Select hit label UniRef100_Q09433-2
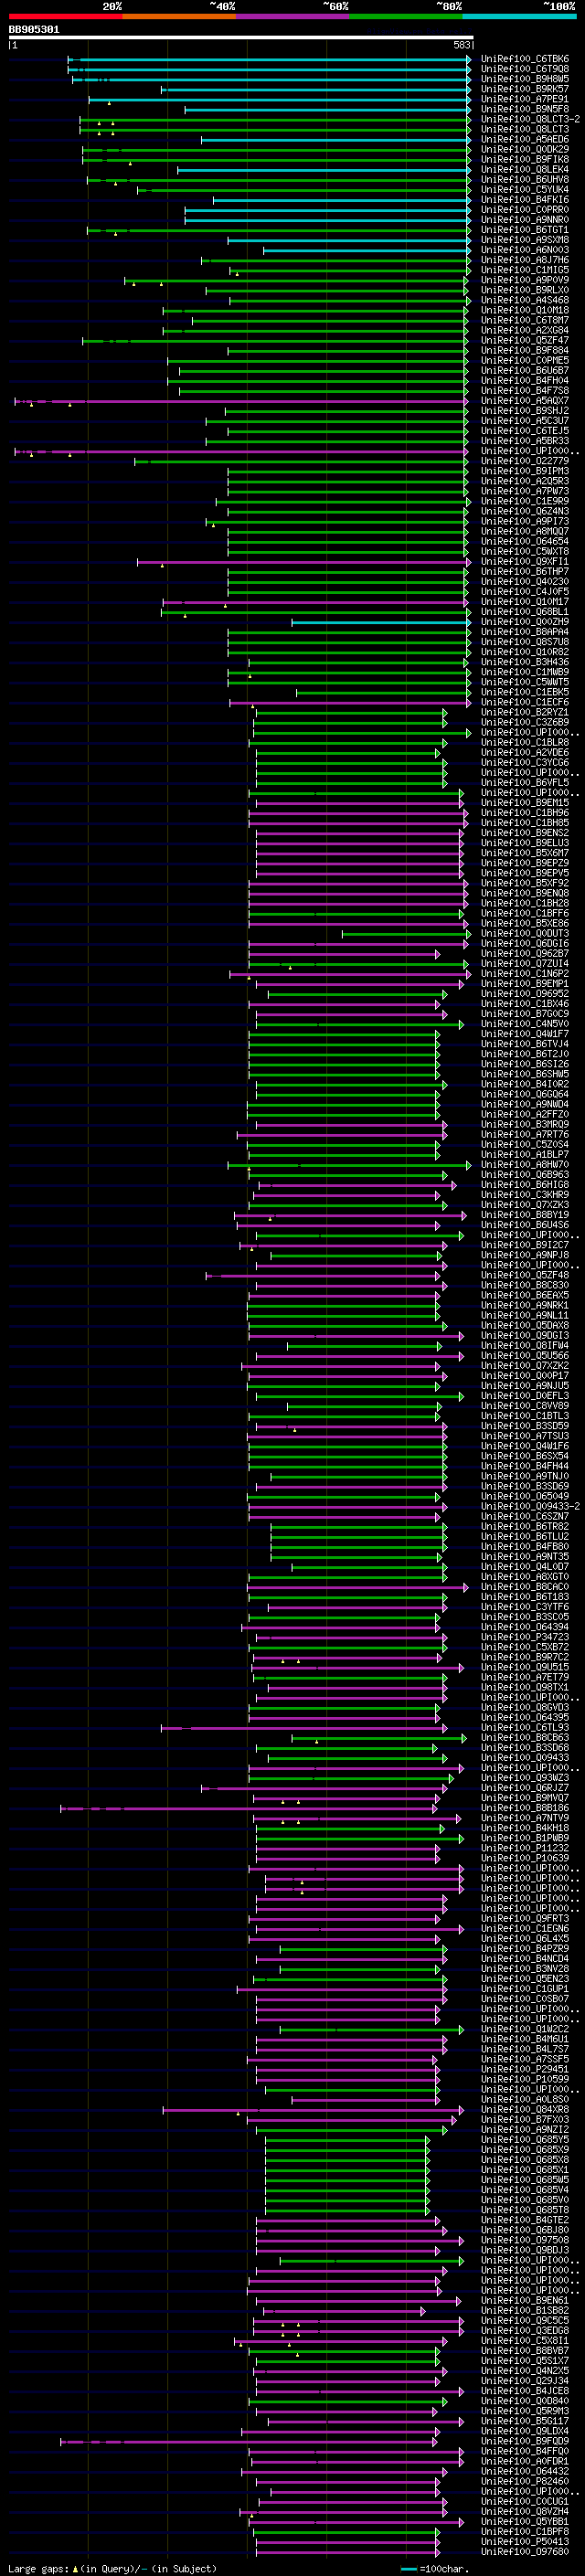Image resolution: width=585 pixels, height=2576 pixels. pyautogui.click(x=530, y=1506)
